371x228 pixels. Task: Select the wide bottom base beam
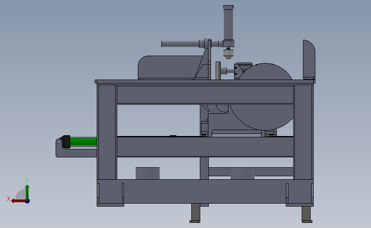tap(205, 191)
